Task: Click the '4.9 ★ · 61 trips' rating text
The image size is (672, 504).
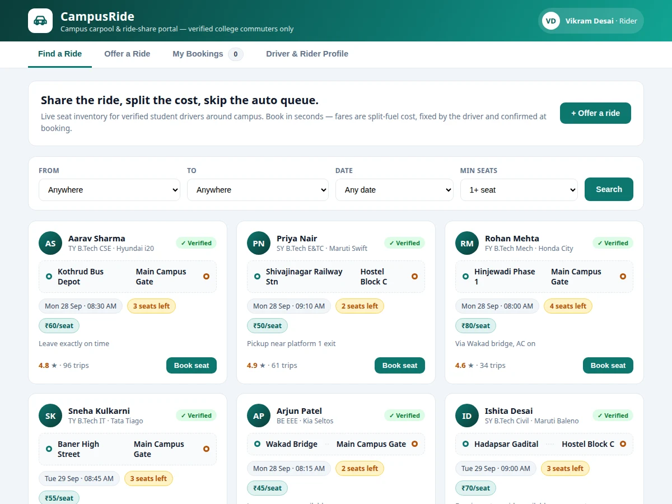Action: click(272, 366)
